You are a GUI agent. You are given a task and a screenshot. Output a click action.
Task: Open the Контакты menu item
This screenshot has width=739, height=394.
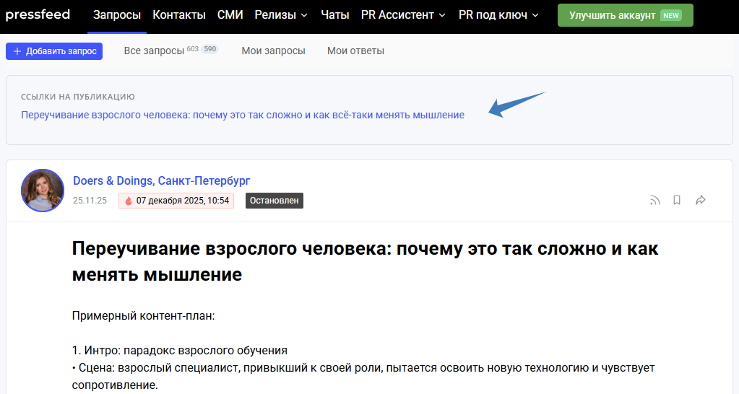[179, 15]
